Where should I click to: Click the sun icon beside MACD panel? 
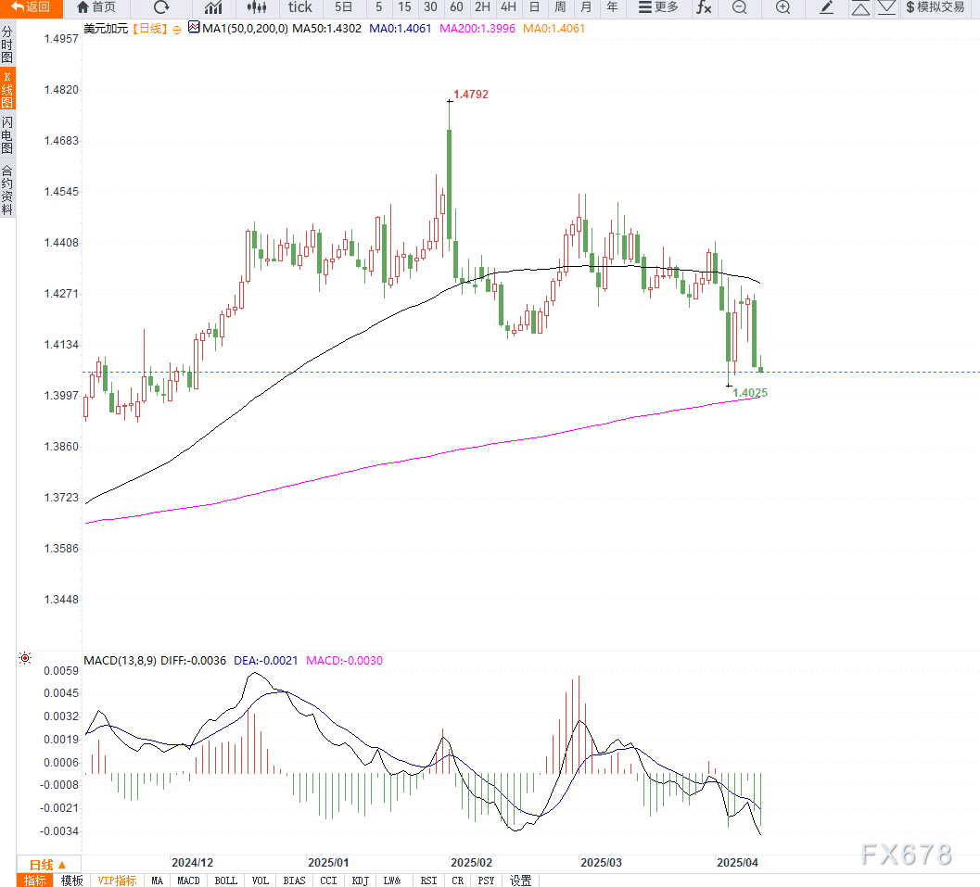[25, 658]
